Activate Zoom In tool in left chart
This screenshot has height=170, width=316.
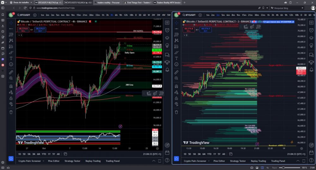pyautogui.click(x=11, y=78)
